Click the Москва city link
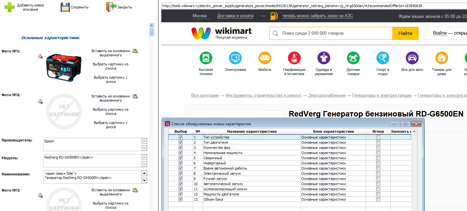Viewport: 467px width, 211px height. coord(200,16)
